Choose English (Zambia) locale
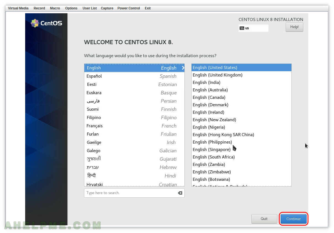The height and width of the screenshot is (233, 334). point(241,165)
